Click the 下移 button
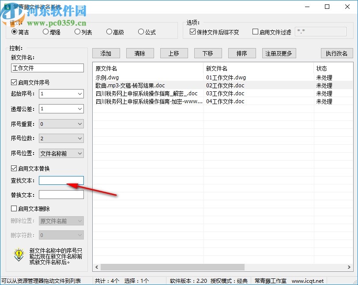Screen dimensions: 358x285 208,53
